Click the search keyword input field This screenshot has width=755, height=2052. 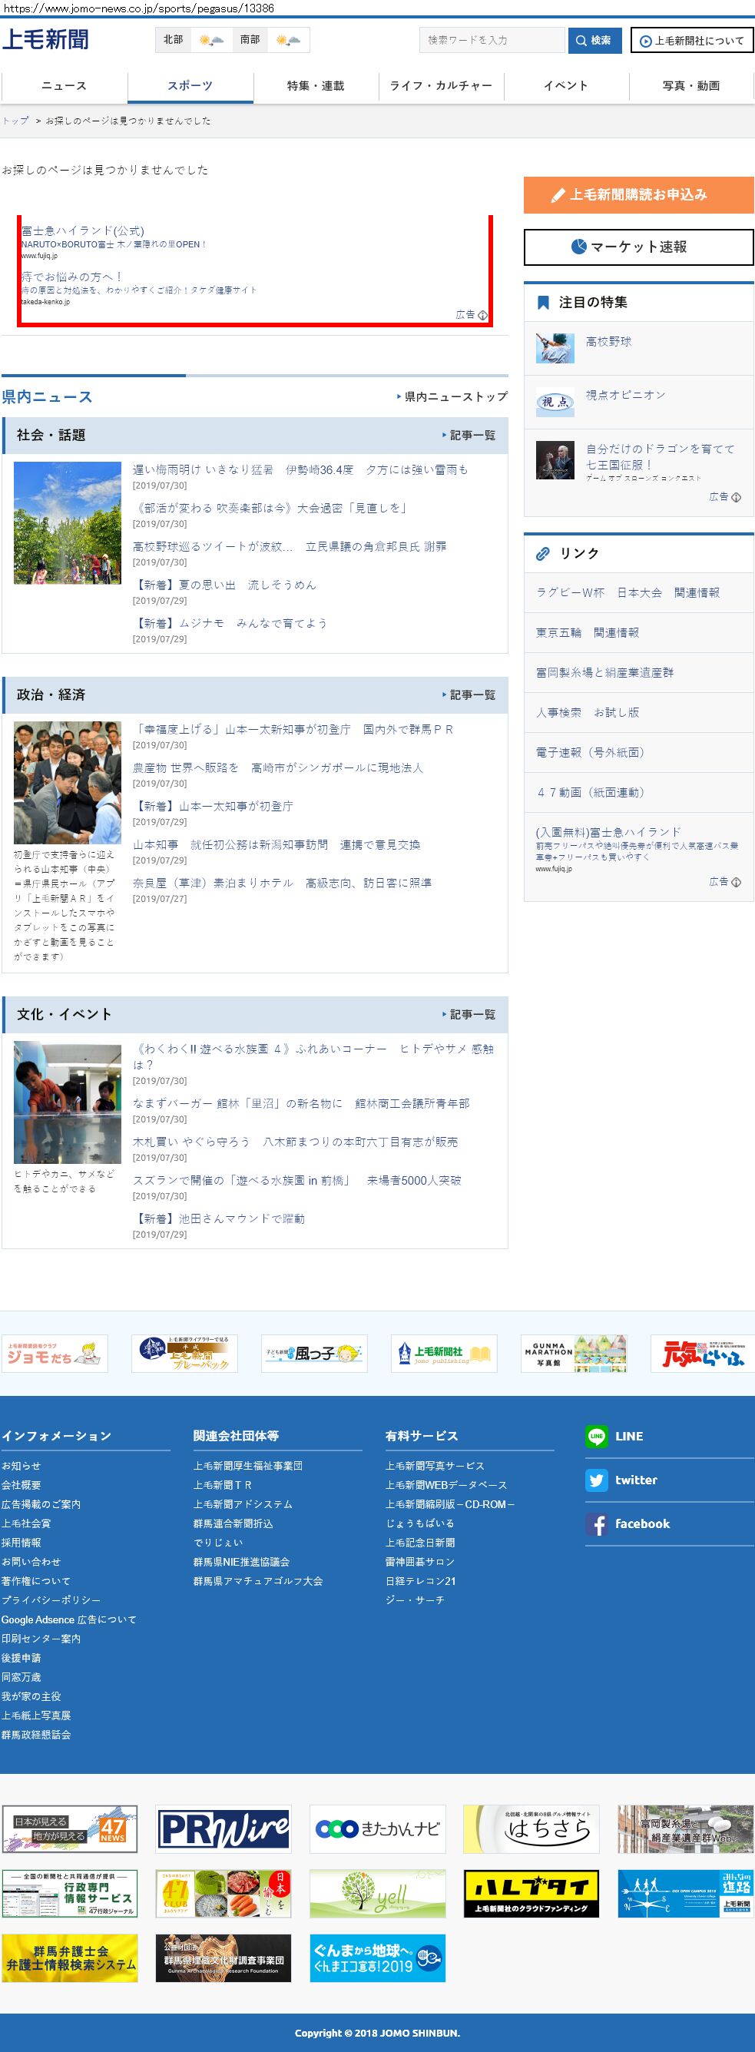click(492, 40)
